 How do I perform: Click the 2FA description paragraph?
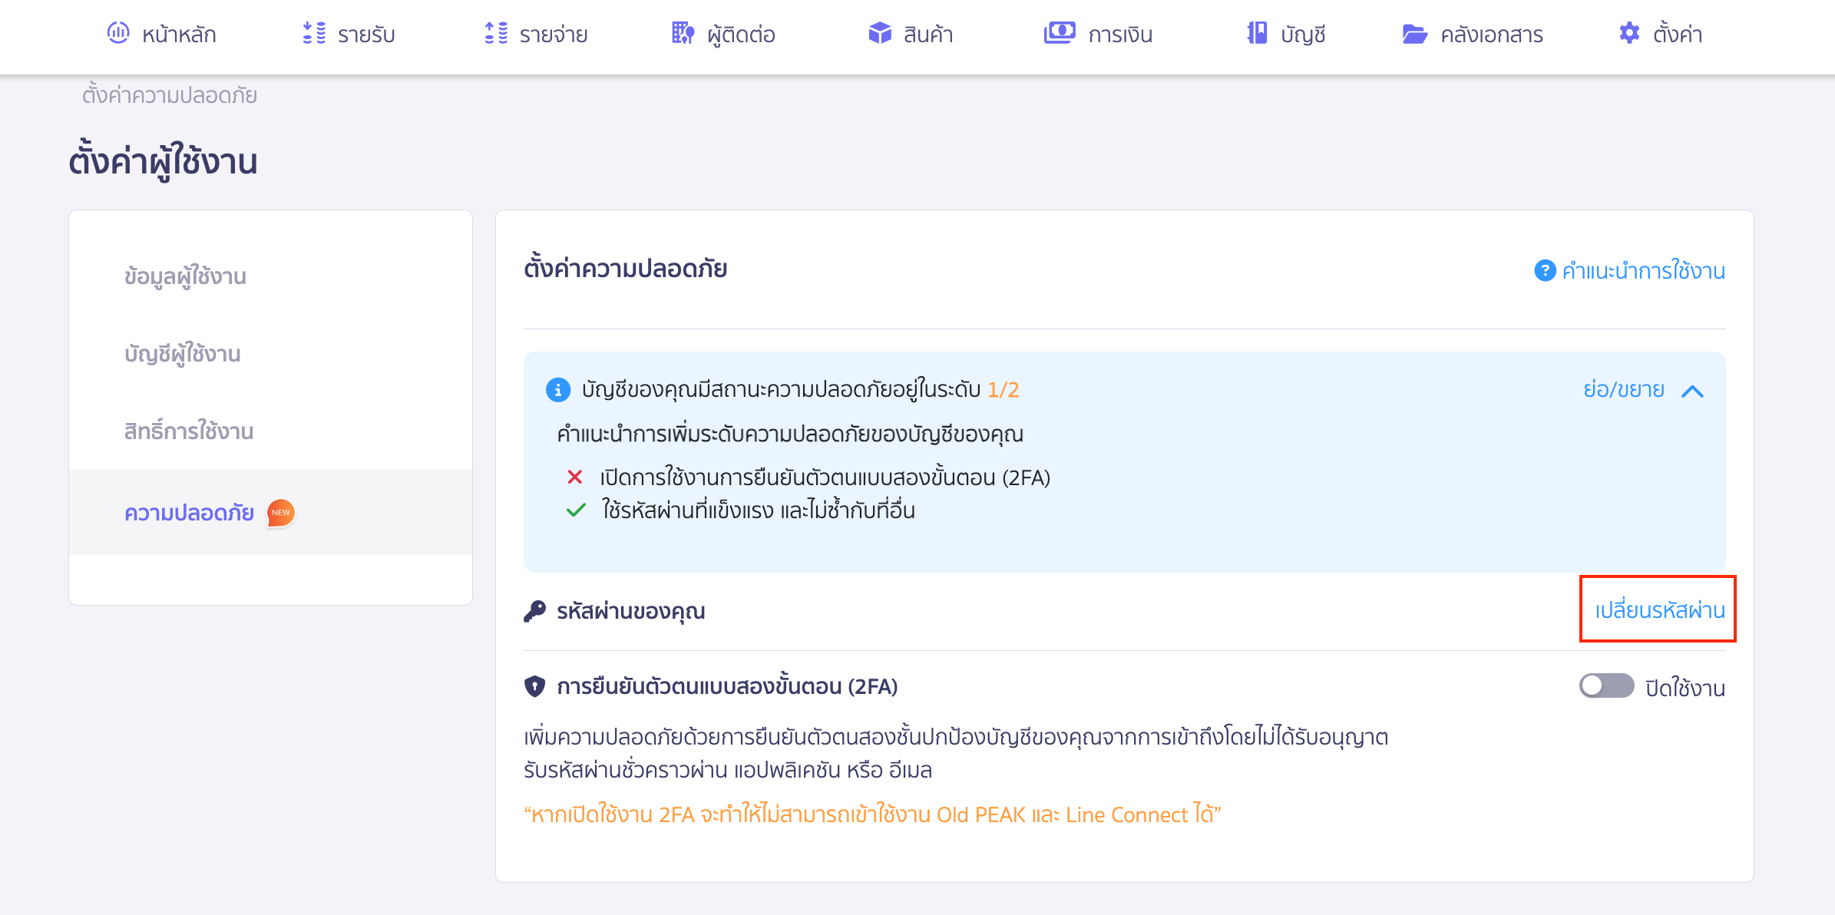coord(956,753)
